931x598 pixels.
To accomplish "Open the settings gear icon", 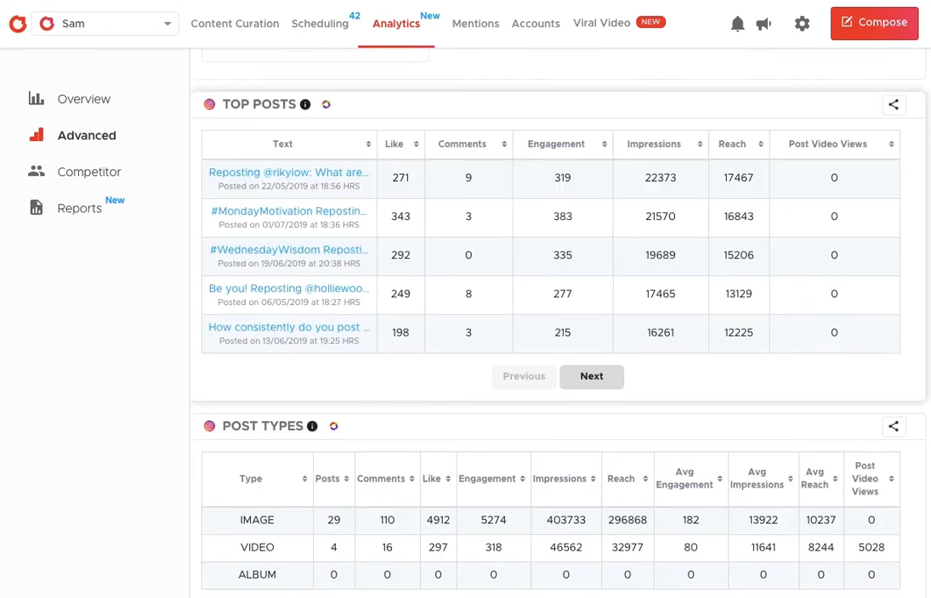I will 802,23.
